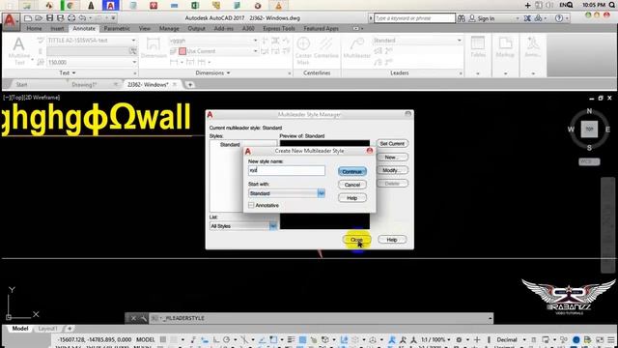Viewport: 618px width, 348px height.
Task: Click the Save As icon in quick access toolbar
Action: pos(60,18)
